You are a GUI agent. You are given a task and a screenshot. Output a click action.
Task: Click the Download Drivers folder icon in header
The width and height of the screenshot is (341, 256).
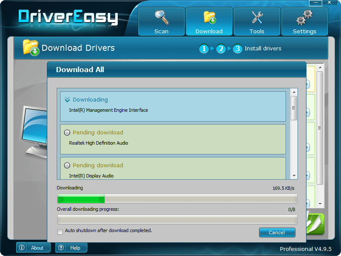(31, 48)
